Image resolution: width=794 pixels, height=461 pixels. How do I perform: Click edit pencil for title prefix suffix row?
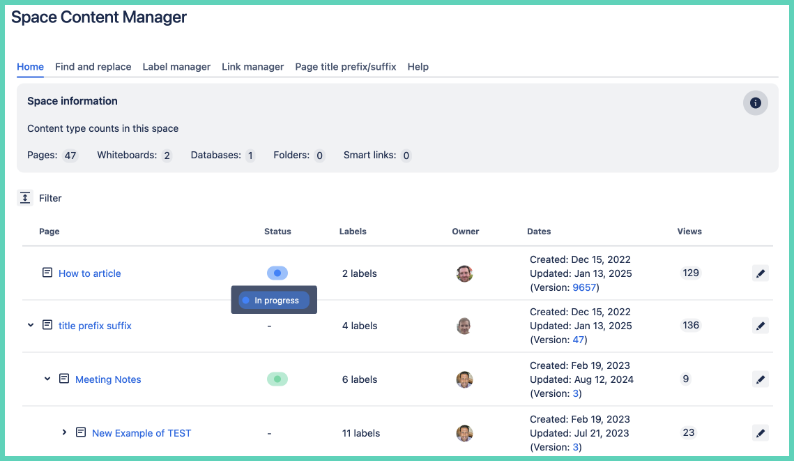pos(761,326)
